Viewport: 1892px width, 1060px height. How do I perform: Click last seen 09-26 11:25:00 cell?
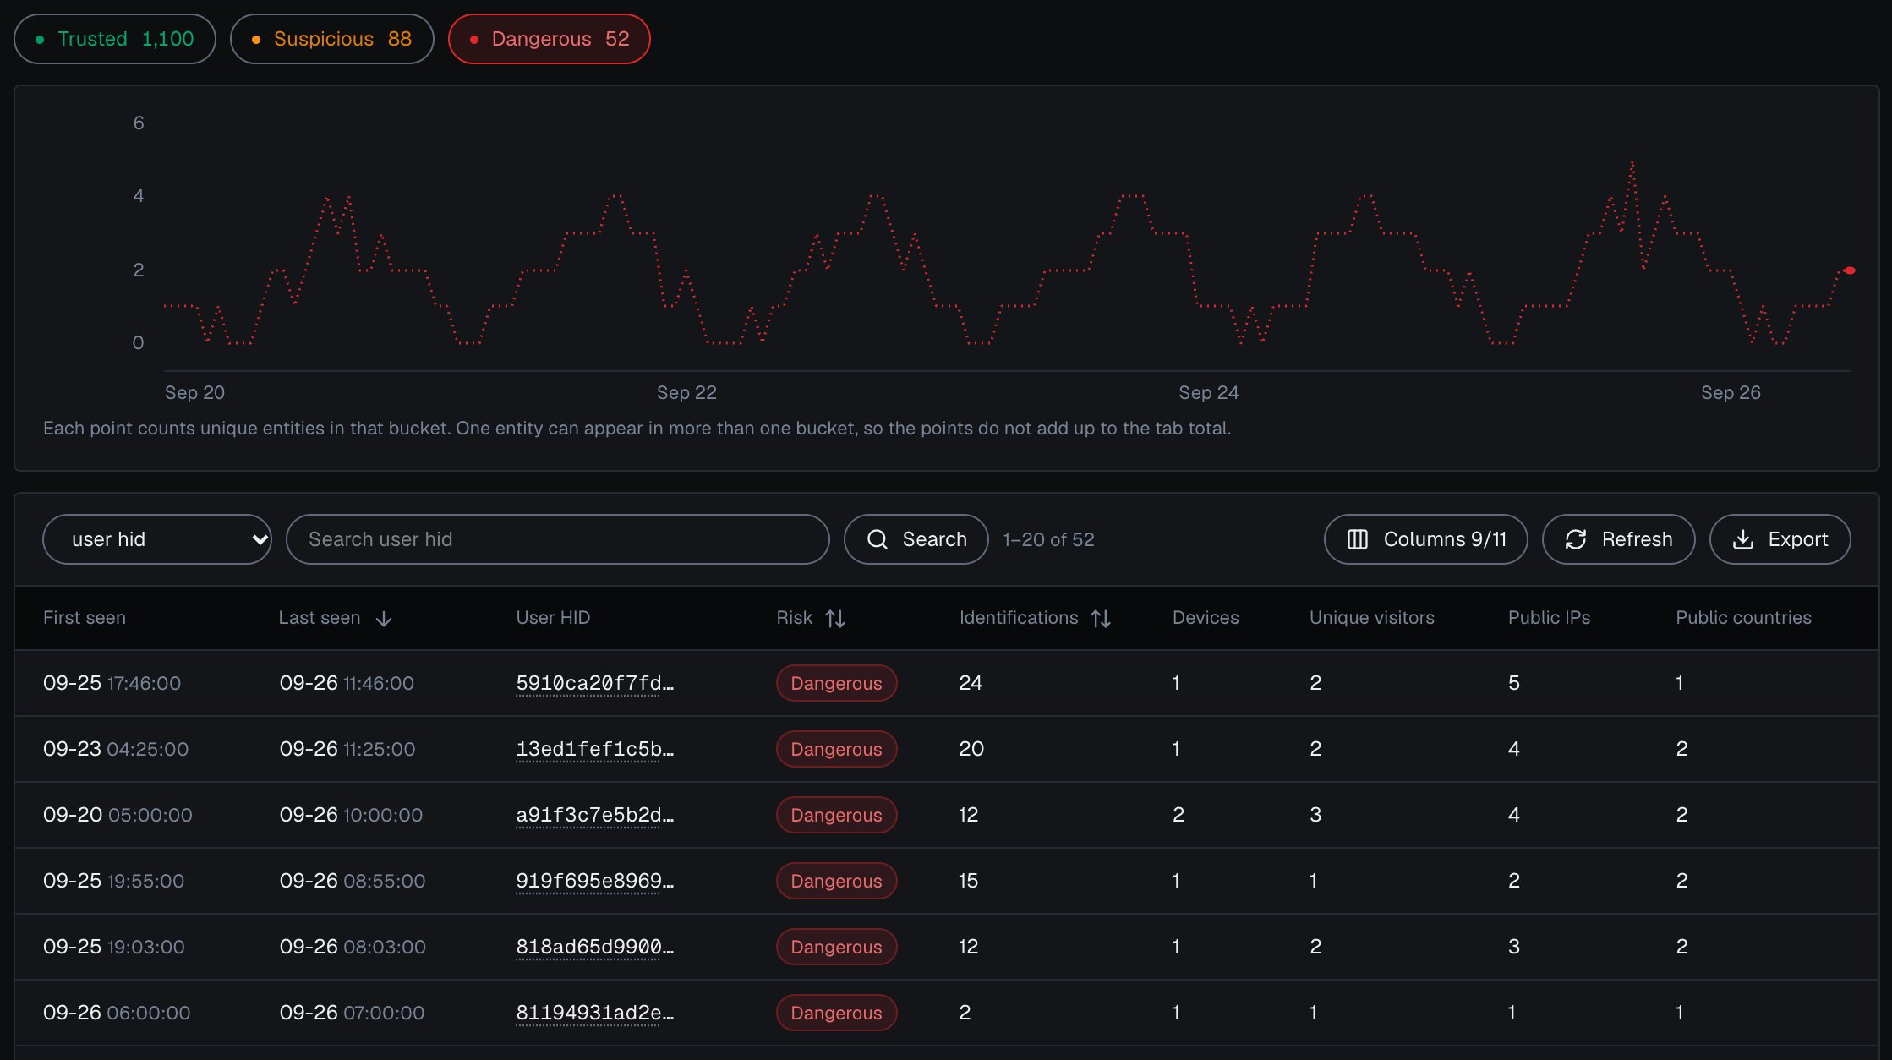[347, 749]
